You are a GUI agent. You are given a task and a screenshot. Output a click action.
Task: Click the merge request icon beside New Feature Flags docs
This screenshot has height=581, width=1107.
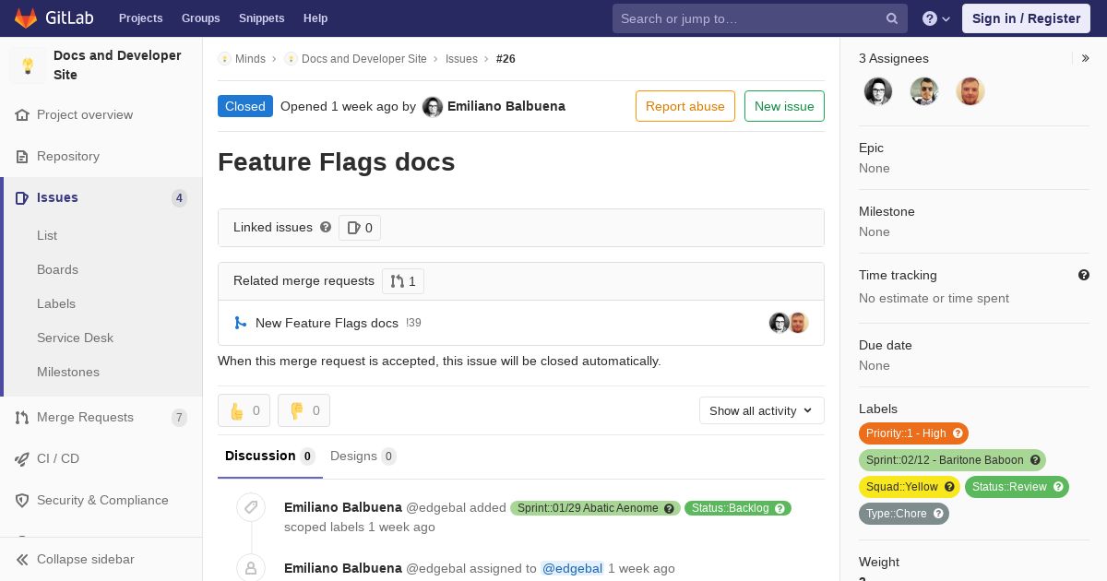[x=241, y=323]
